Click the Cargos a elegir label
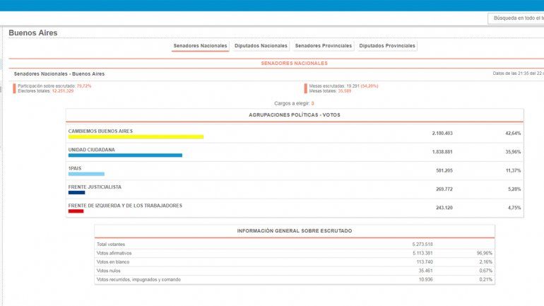Image resolution: width=544 pixels, height=306 pixels. (x=292, y=103)
